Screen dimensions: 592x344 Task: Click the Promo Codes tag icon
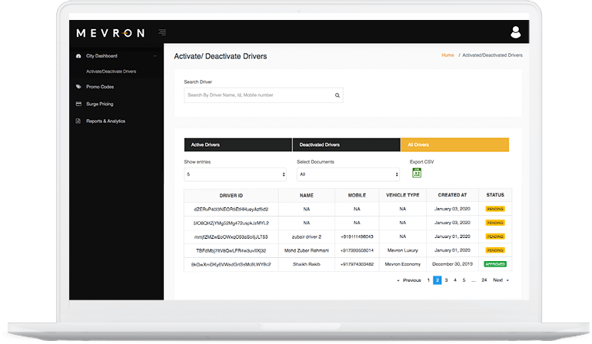(x=78, y=86)
